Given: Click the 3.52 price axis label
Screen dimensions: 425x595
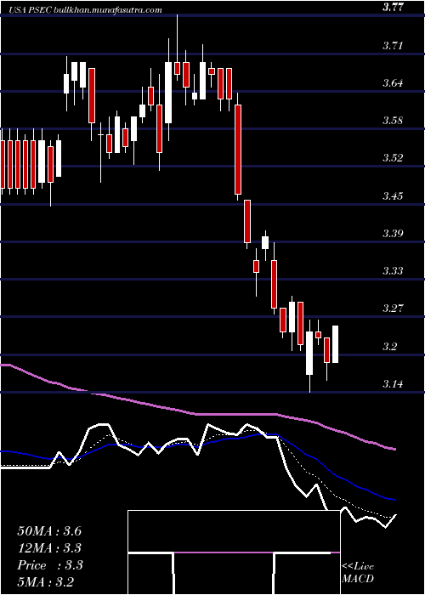Looking at the screenshot, I should (x=393, y=158).
